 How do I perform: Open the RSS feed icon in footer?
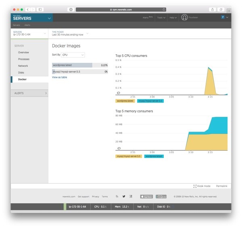click(x=117, y=196)
